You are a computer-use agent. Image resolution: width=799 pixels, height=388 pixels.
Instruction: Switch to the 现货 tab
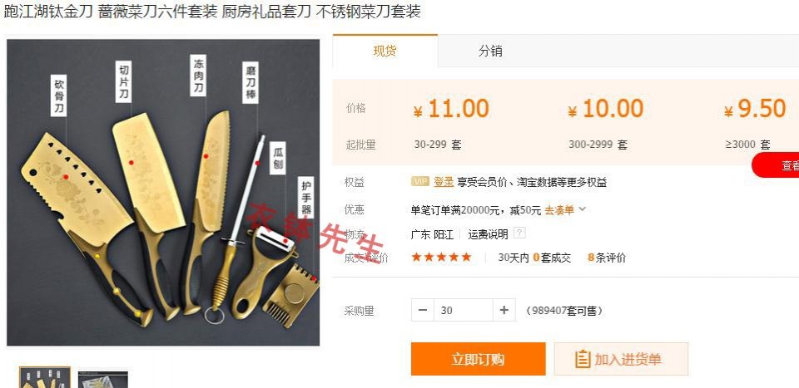(x=385, y=51)
